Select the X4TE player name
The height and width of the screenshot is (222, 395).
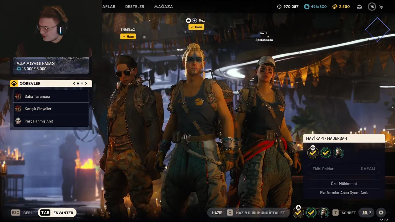264,33
